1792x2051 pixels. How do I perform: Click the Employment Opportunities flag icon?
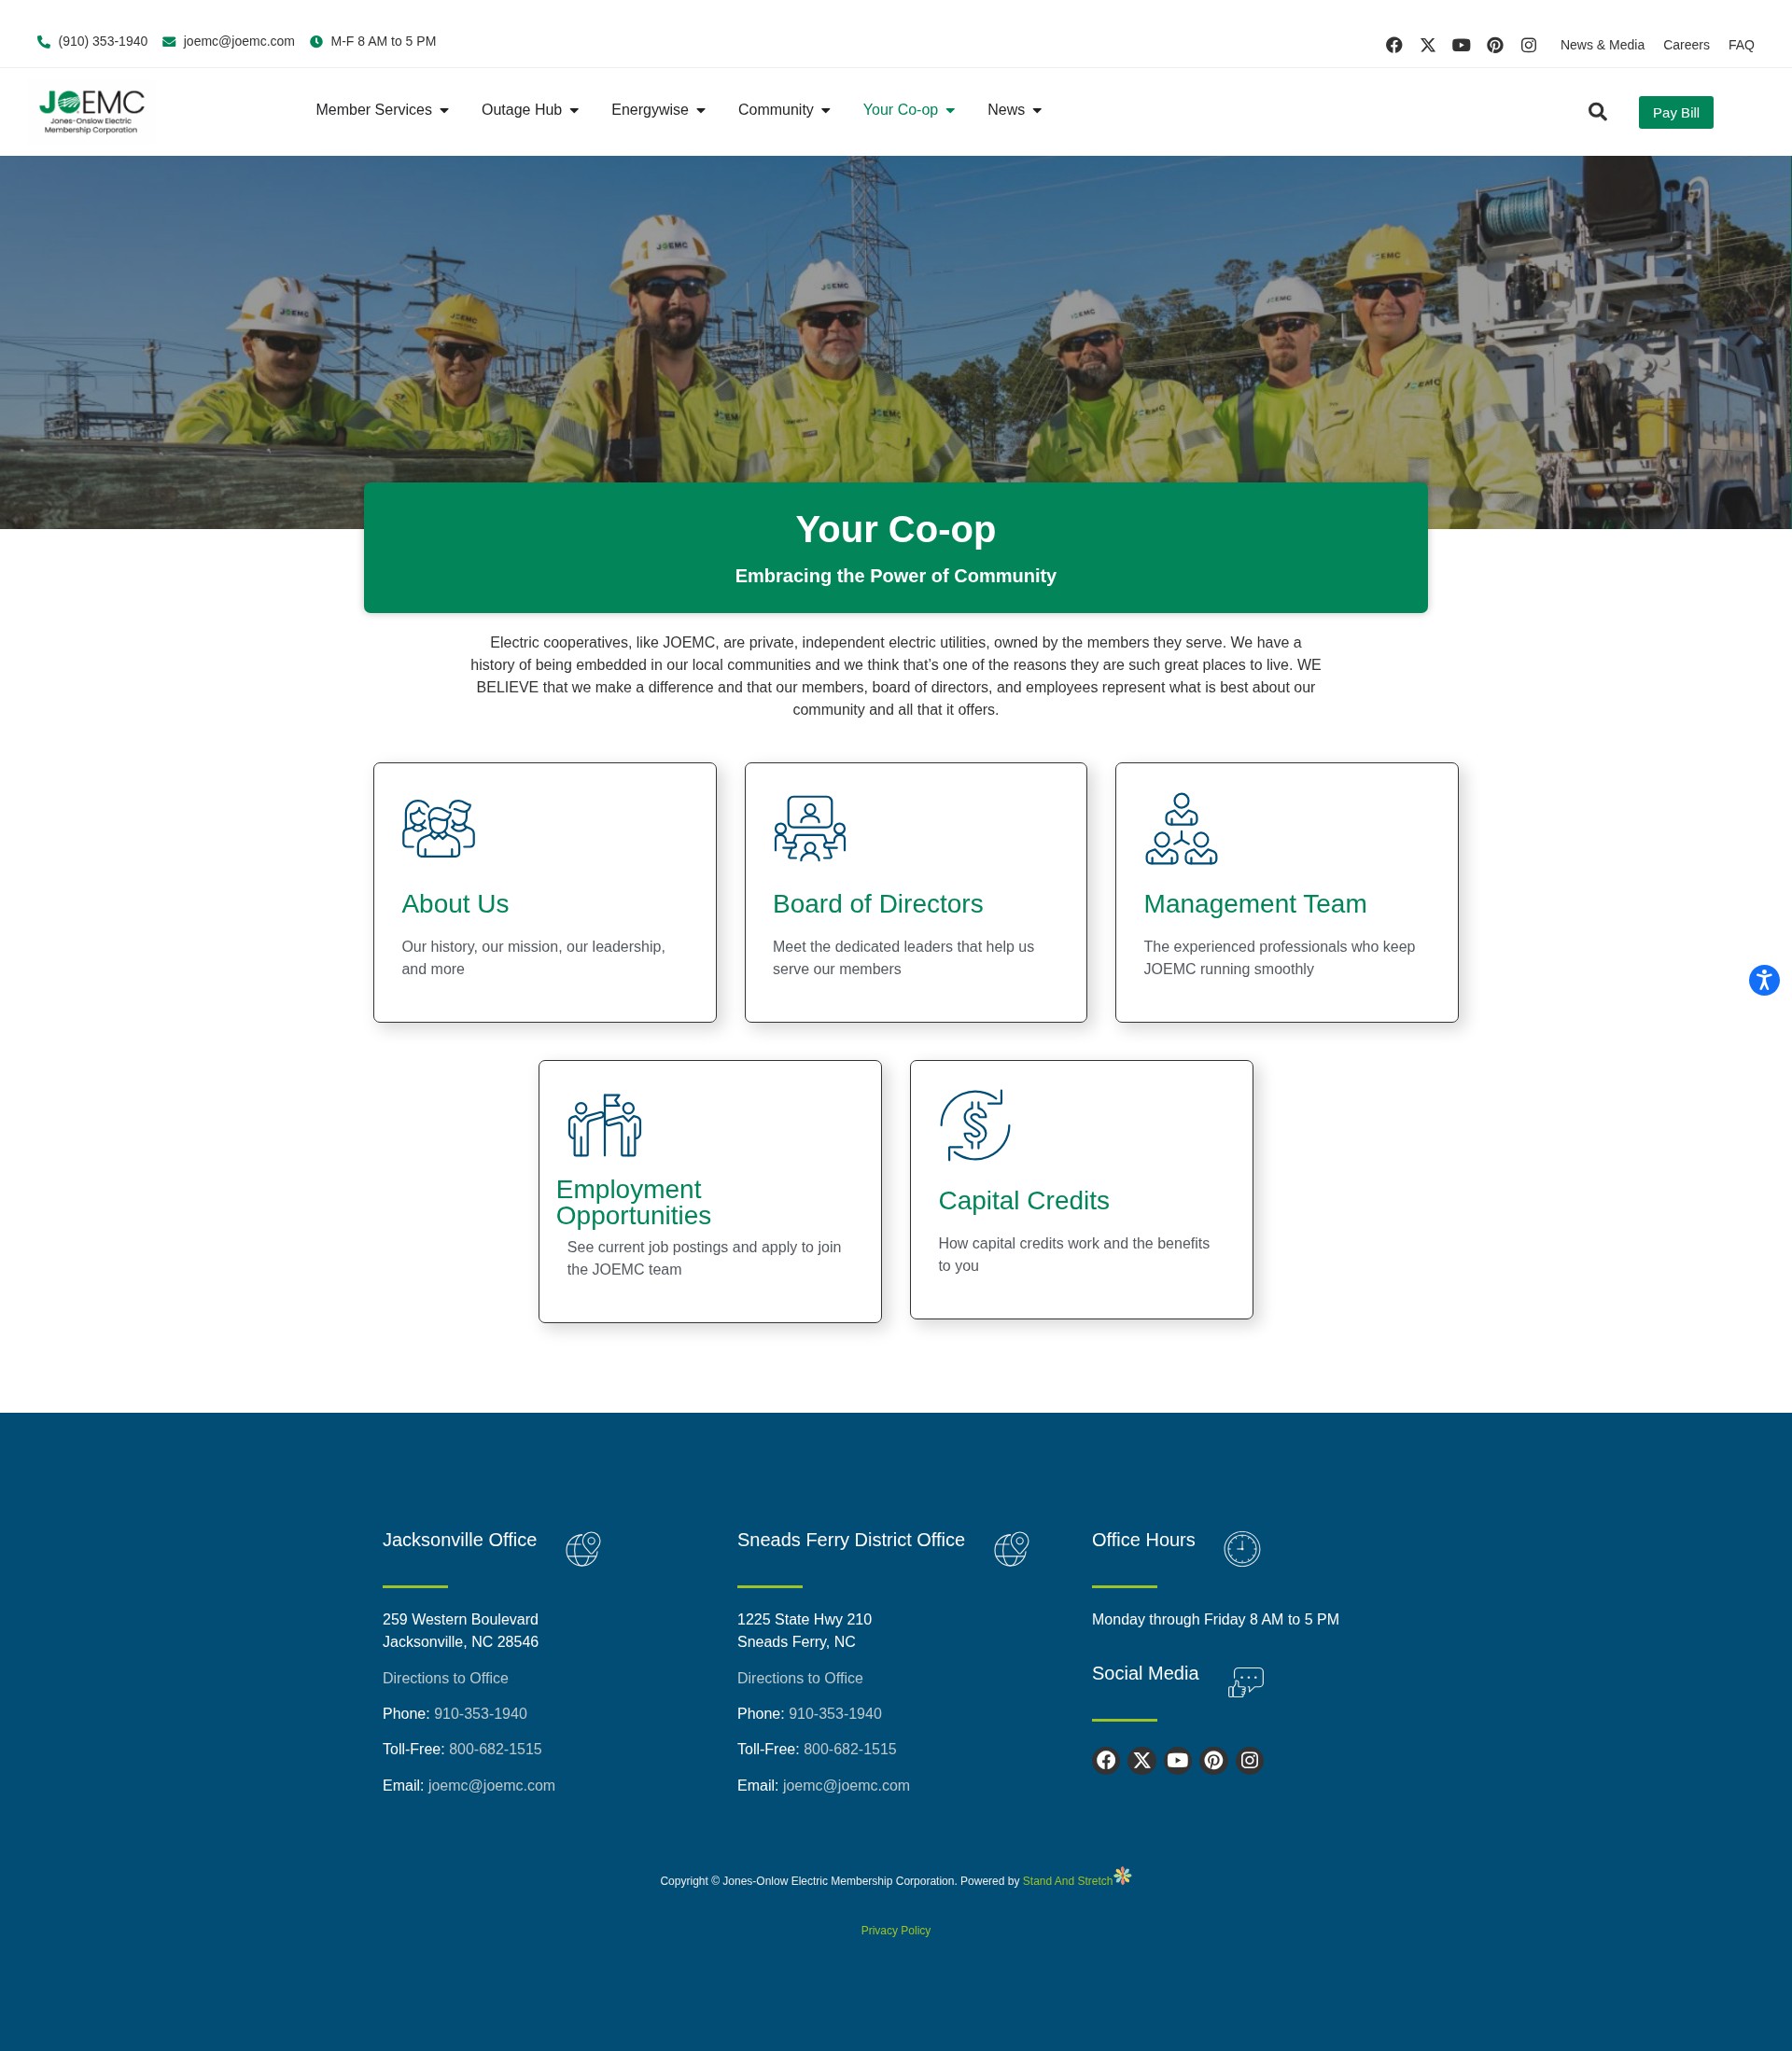(604, 1125)
